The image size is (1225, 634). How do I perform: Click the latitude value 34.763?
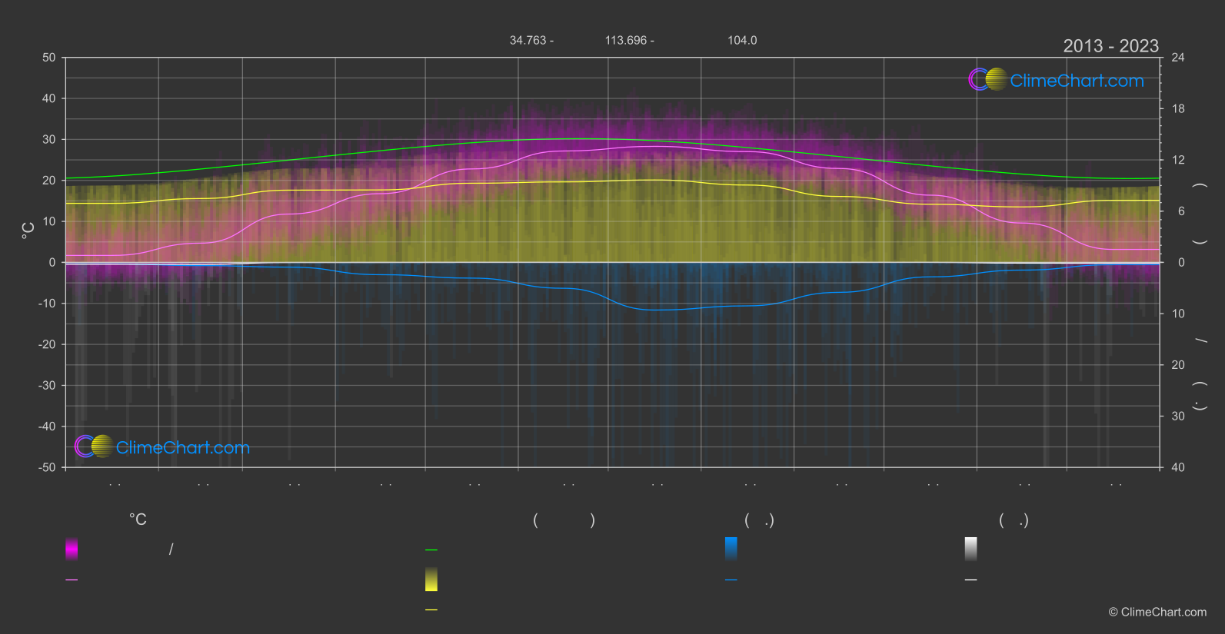pyautogui.click(x=528, y=40)
